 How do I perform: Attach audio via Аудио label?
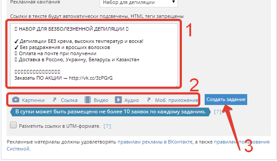pyautogui.click(x=131, y=100)
